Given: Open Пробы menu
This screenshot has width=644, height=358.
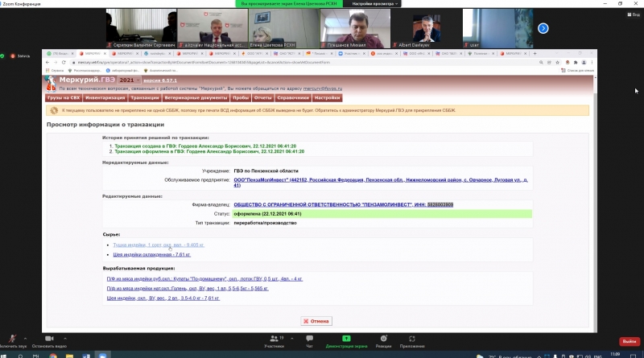Looking at the screenshot, I should 241,97.
